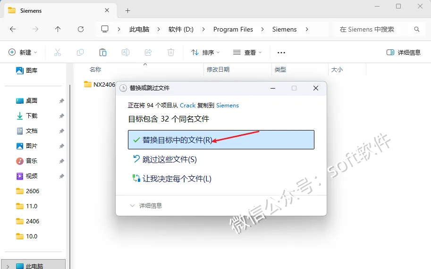Sort by 大小 column header
Image resolution: width=431 pixels, height=269 pixels.
coord(337,70)
